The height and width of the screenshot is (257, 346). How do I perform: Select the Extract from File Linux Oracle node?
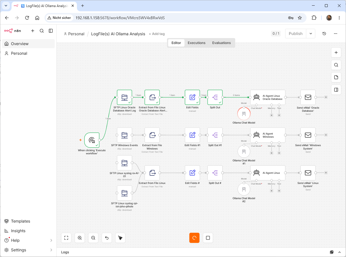point(152,97)
